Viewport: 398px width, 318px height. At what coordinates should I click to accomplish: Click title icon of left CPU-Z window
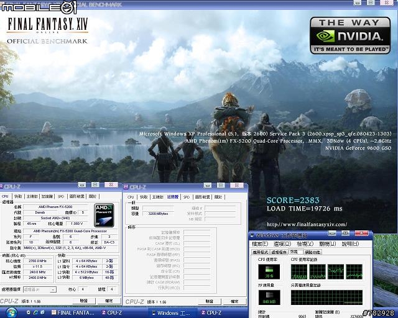[x=1, y=187]
